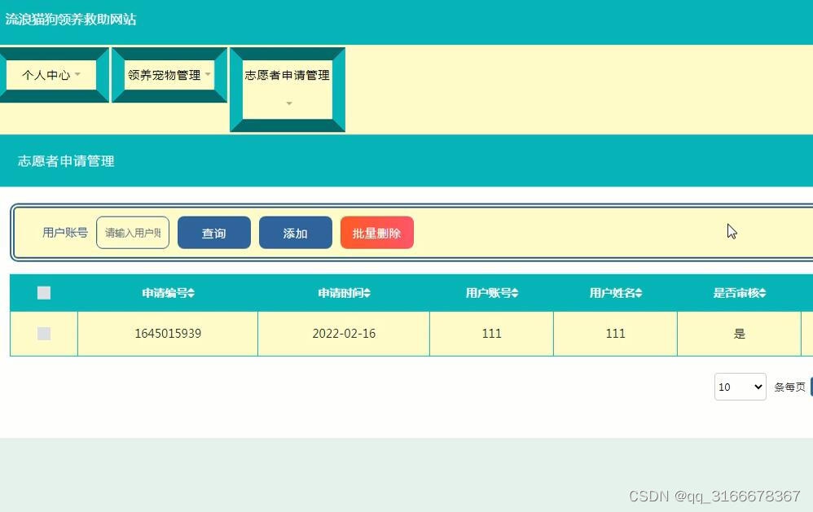This screenshot has height=512, width=813.
Task: Click the 批量删除 button
Action: pyautogui.click(x=377, y=233)
